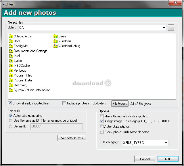Image resolution: width=184 pixels, height=166 pixels.
Task: Click the WindowsDebug folder icon
Action: pyautogui.click(x=55, y=46)
